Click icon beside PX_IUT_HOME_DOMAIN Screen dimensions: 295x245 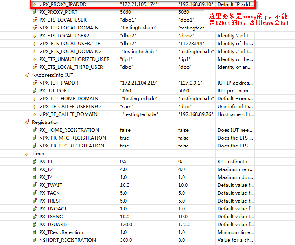[35, 99]
